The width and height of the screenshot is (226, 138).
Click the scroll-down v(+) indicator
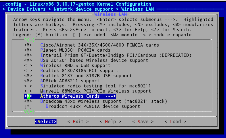click(29, 111)
